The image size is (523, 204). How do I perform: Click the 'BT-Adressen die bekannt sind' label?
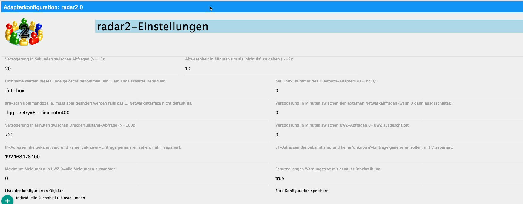tap(364, 147)
